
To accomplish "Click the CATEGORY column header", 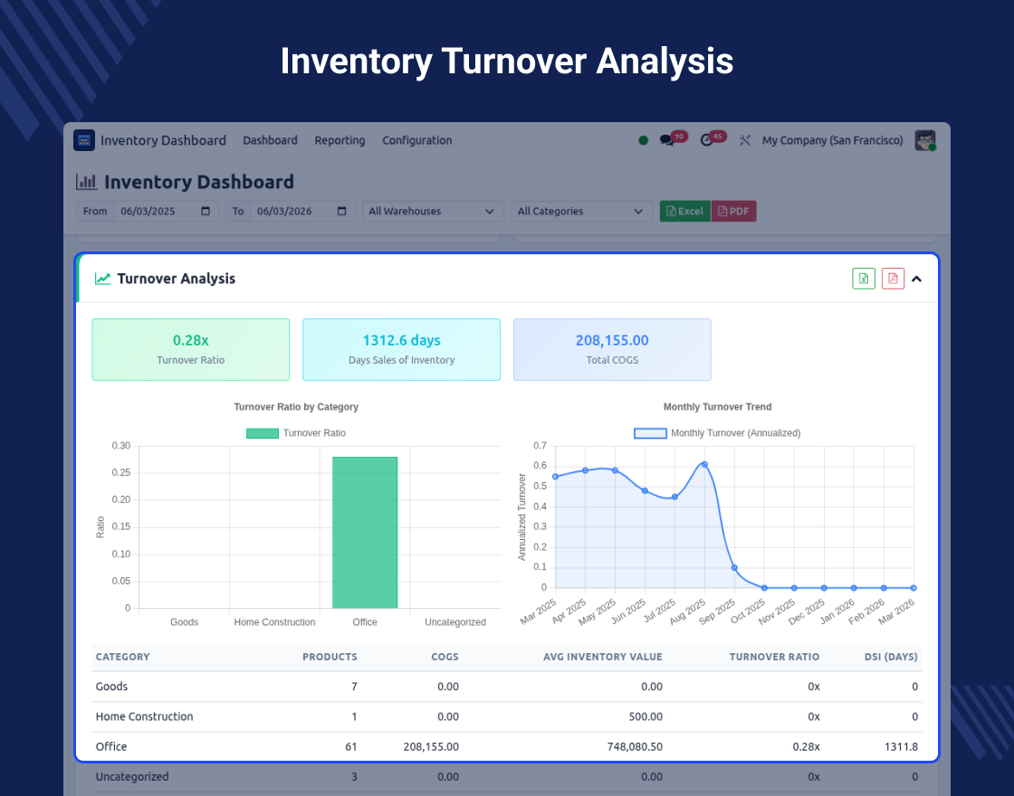I will (123, 657).
